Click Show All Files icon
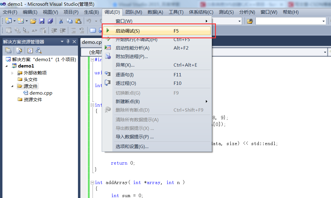Screen dimensions: 331x198 (19, 50)
